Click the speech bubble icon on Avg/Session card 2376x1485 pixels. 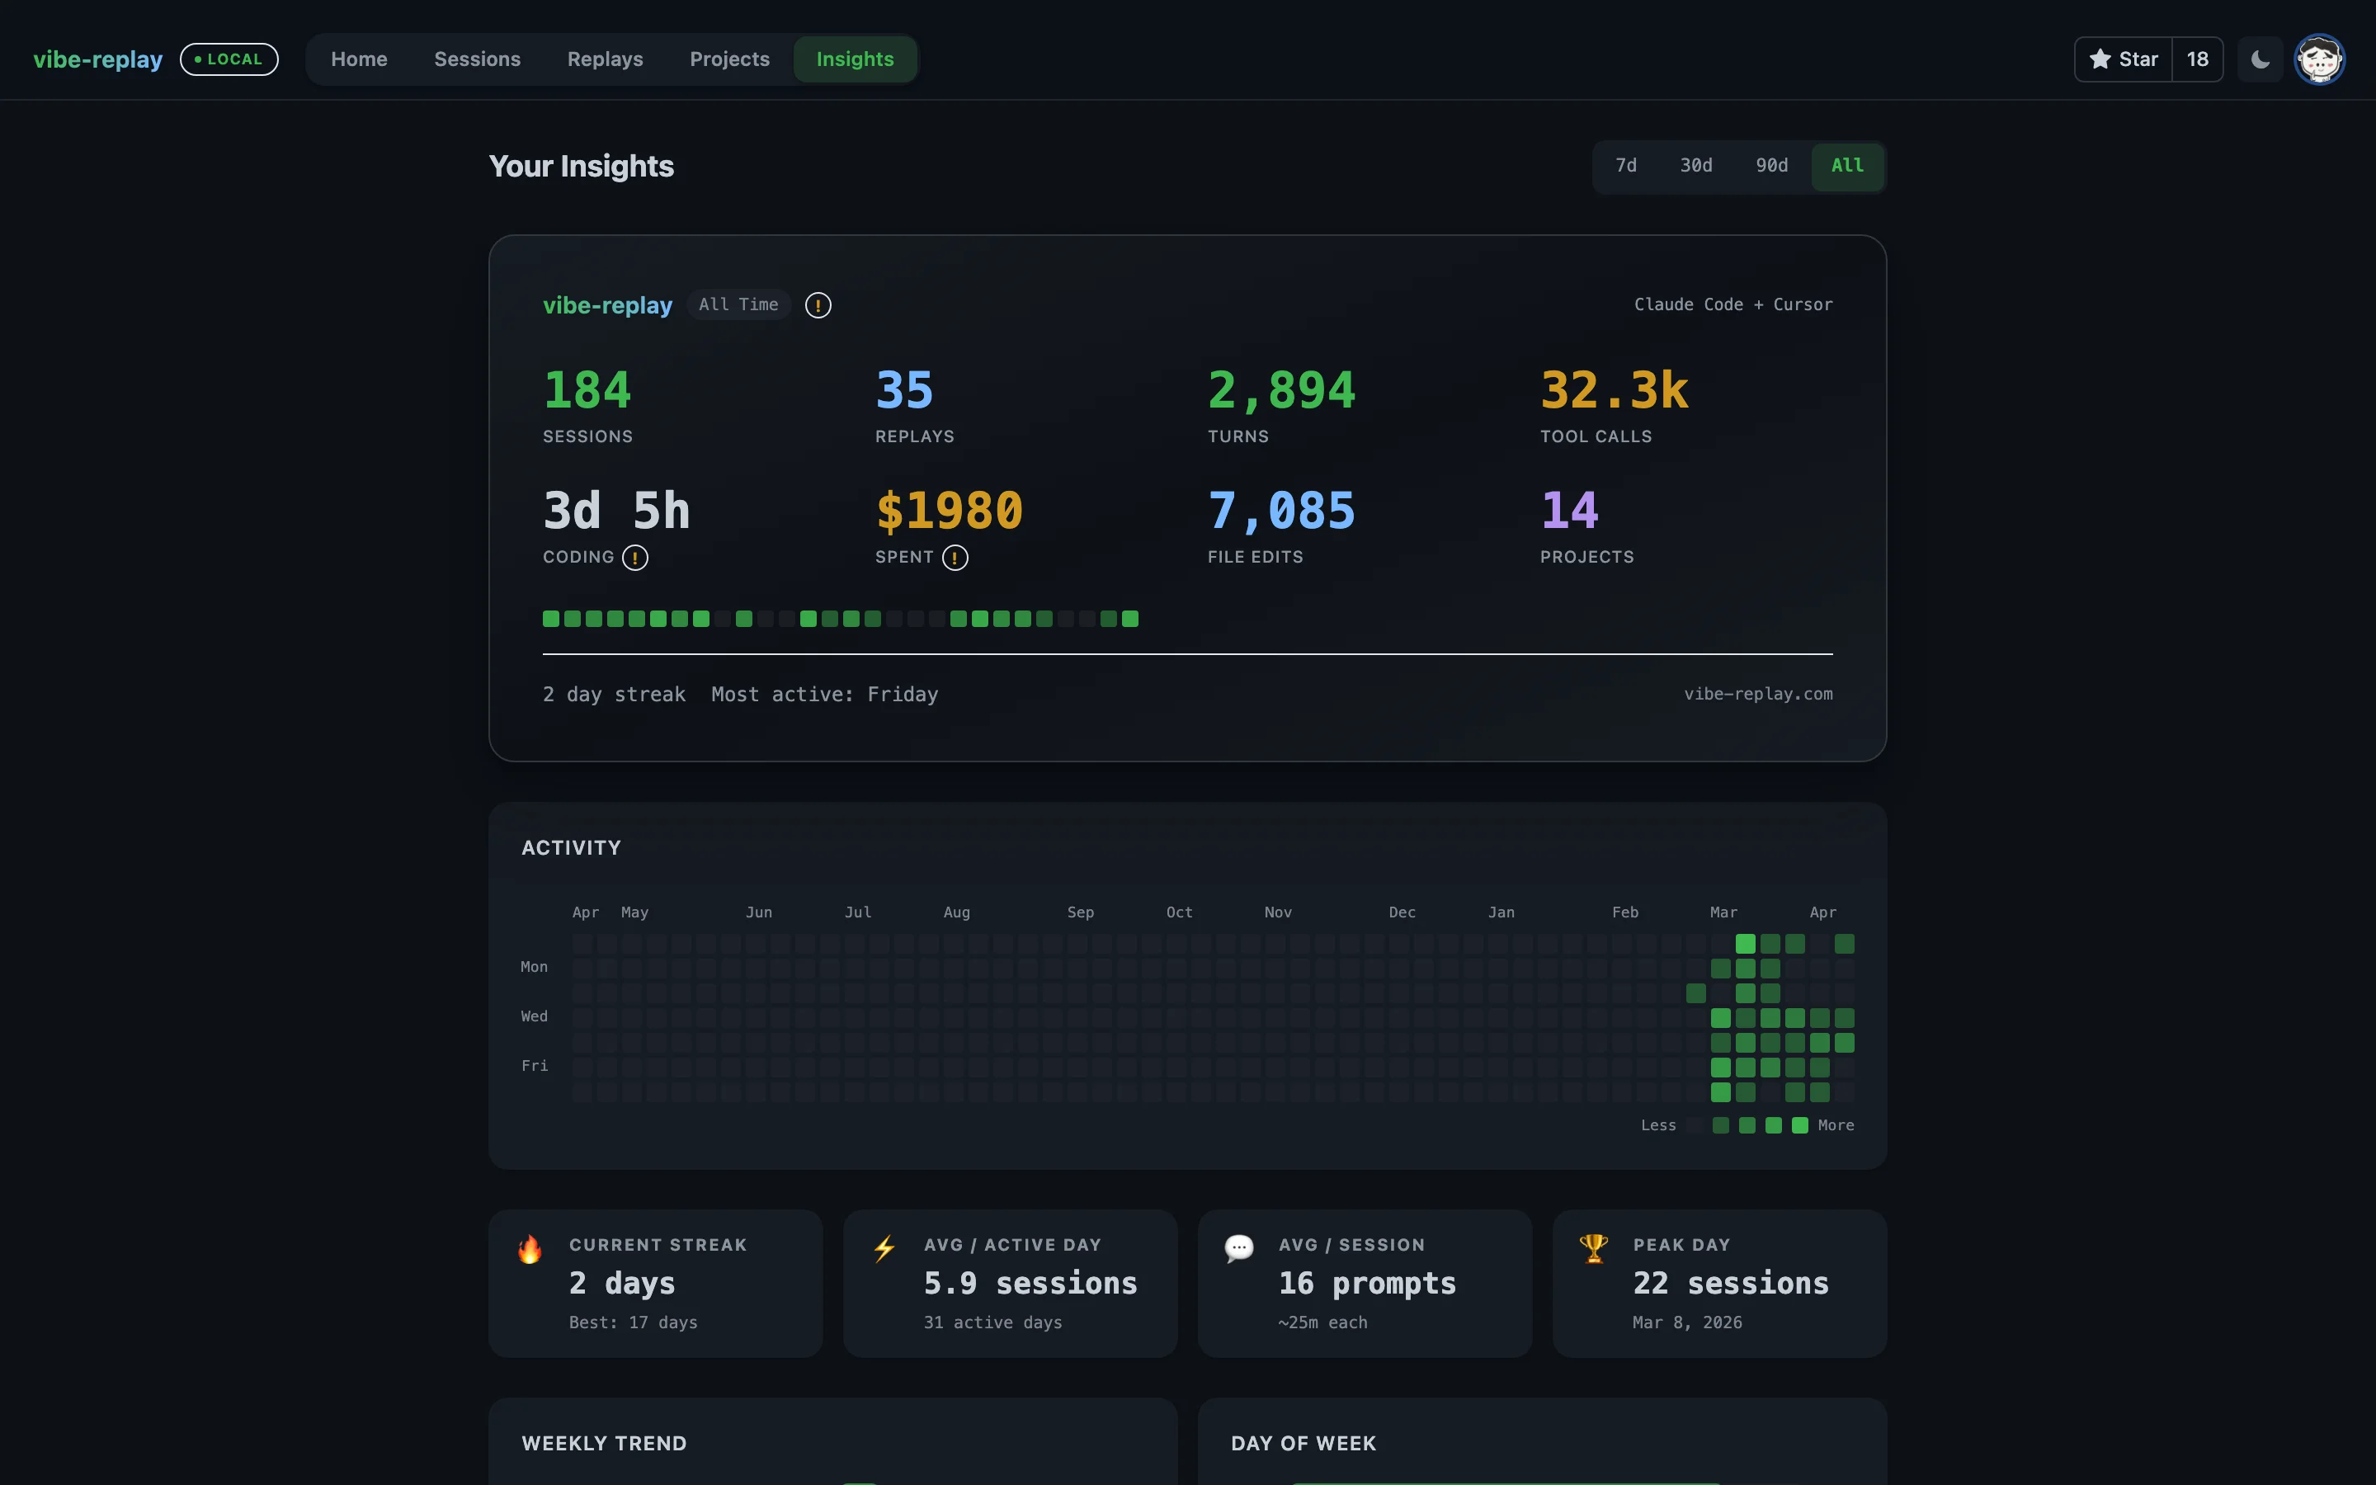[1239, 1248]
